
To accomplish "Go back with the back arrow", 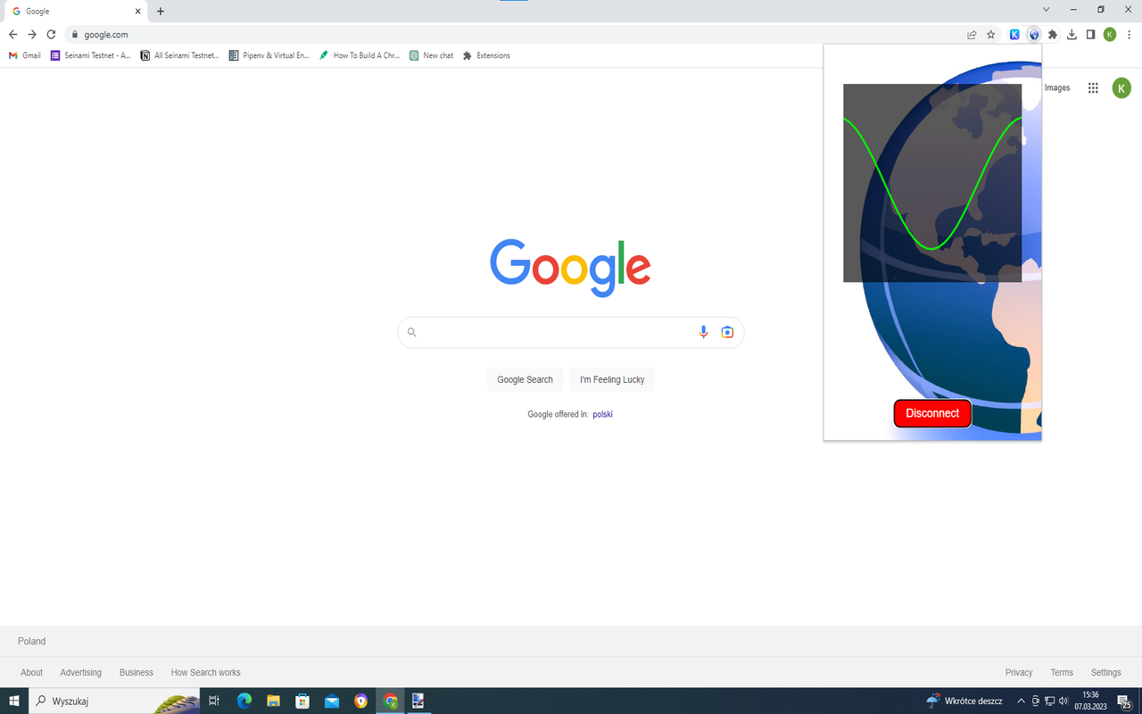I will tap(12, 35).
